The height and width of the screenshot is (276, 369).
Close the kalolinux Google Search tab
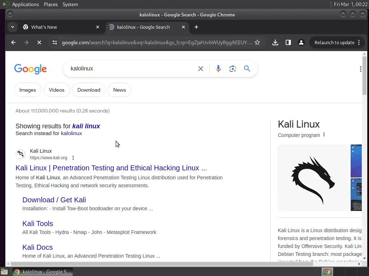click(183, 27)
